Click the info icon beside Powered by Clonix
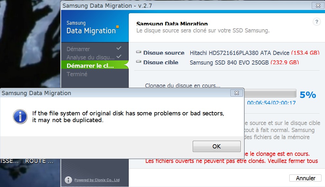The height and width of the screenshot is (187, 325). click(x=68, y=180)
